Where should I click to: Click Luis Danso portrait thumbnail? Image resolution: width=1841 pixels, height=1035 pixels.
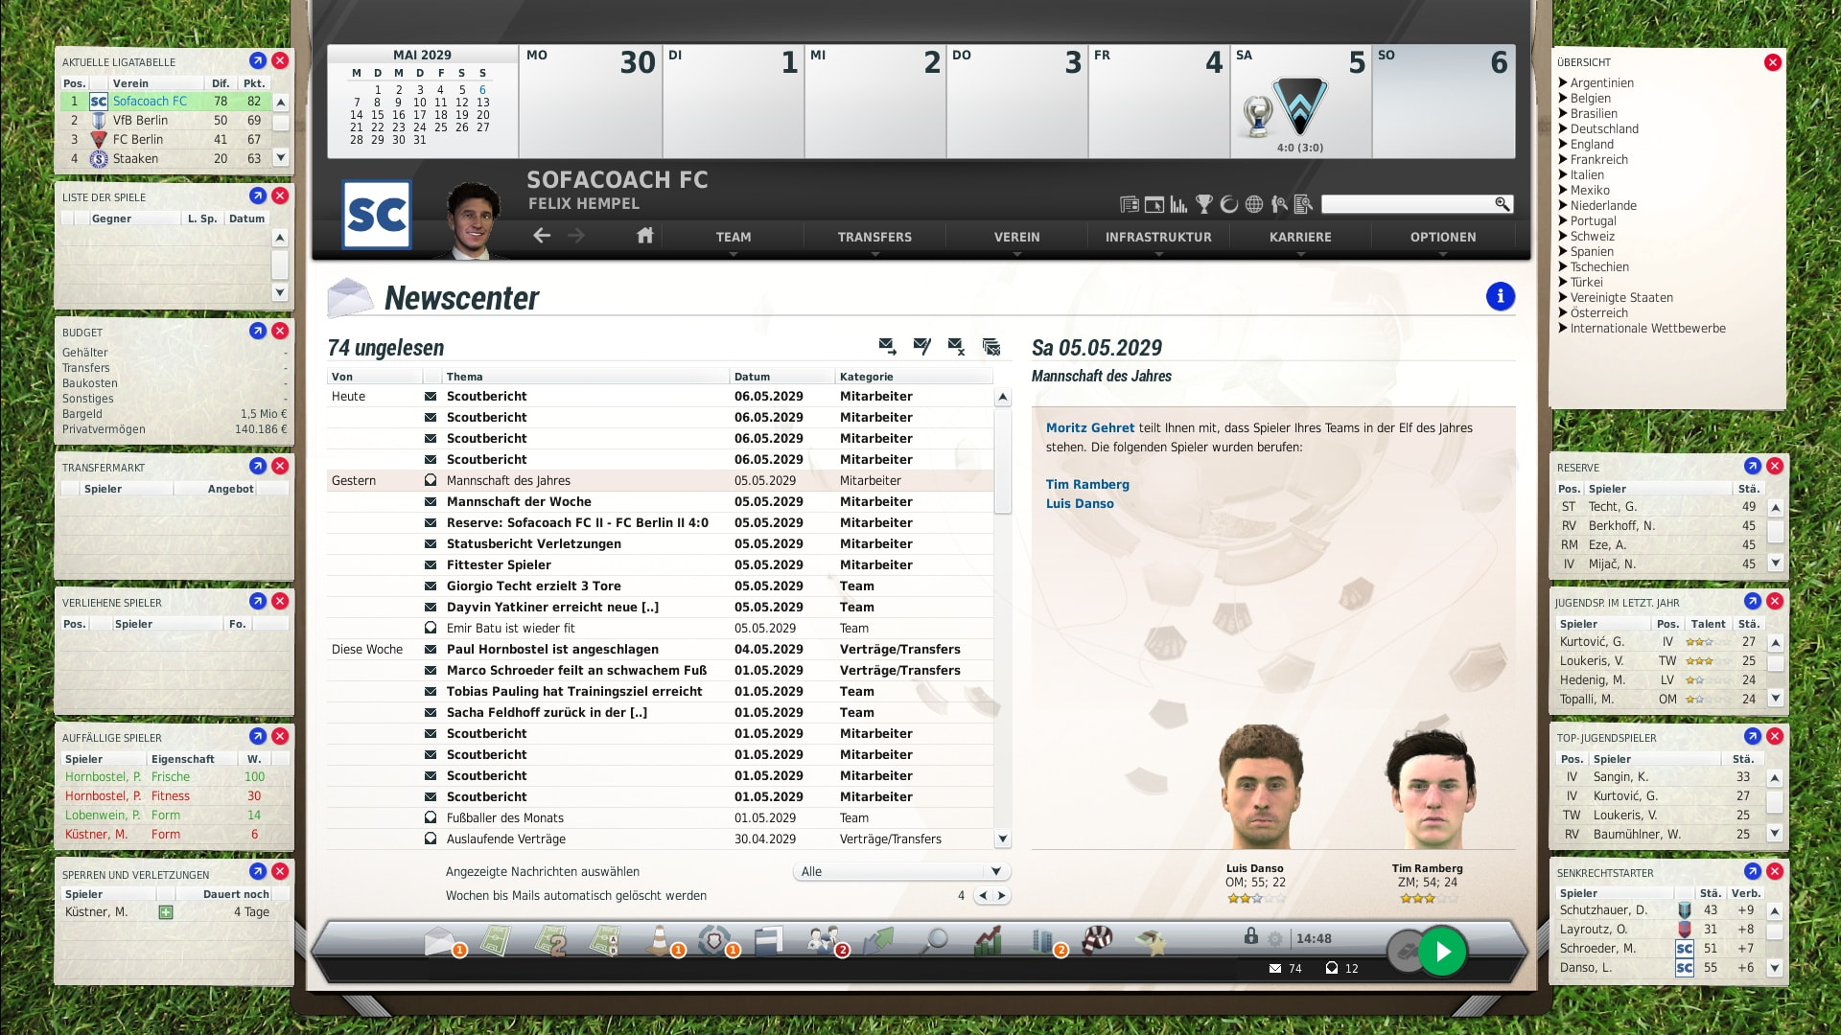click(1261, 786)
